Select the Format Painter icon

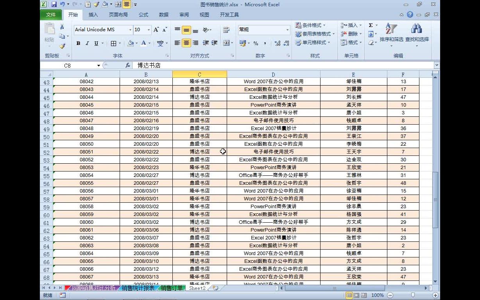(x=62, y=46)
